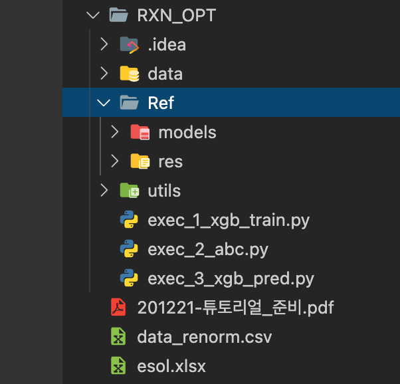Expand the utils folder chevron
This screenshot has width=400, height=384.
(104, 191)
